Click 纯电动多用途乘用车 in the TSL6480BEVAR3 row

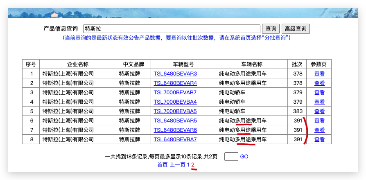click(243, 74)
